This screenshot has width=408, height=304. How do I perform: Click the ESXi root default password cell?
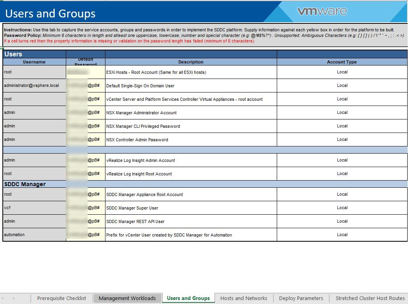[x=85, y=72]
